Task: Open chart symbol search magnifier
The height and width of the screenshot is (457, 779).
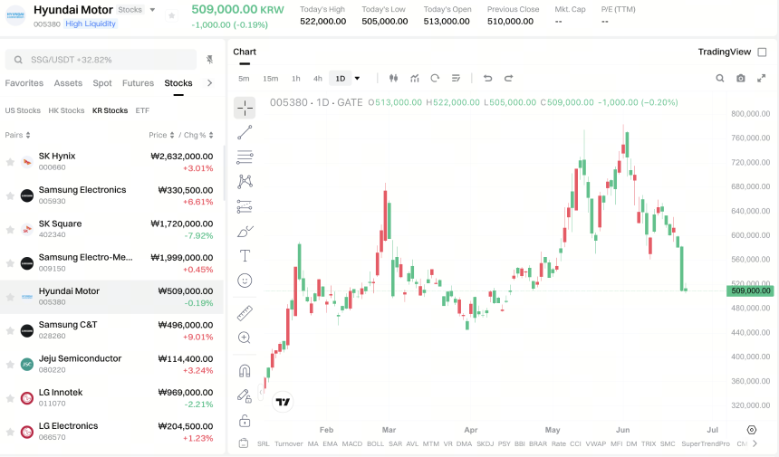Action: (x=719, y=78)
